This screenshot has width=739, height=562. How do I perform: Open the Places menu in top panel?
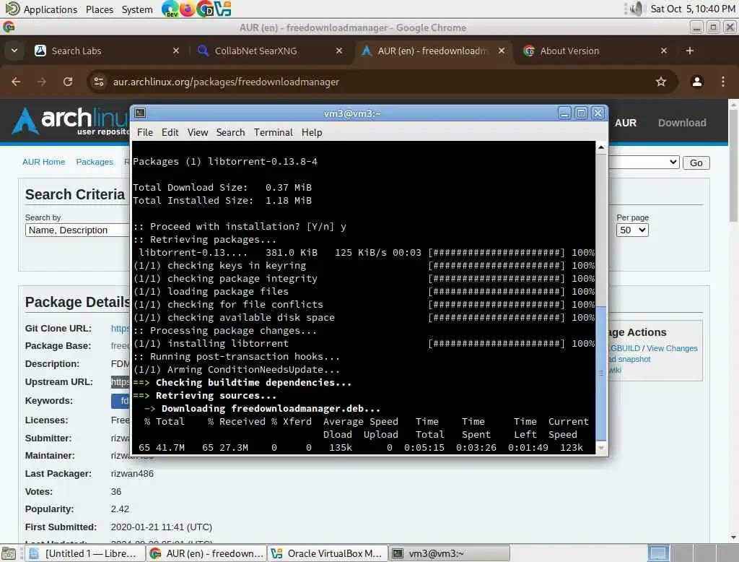(x=100, y=9)
